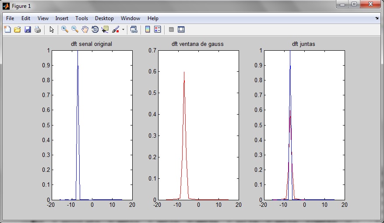
Task: Open the dock figure arrow at menu bar right
Action: (377, 18)
